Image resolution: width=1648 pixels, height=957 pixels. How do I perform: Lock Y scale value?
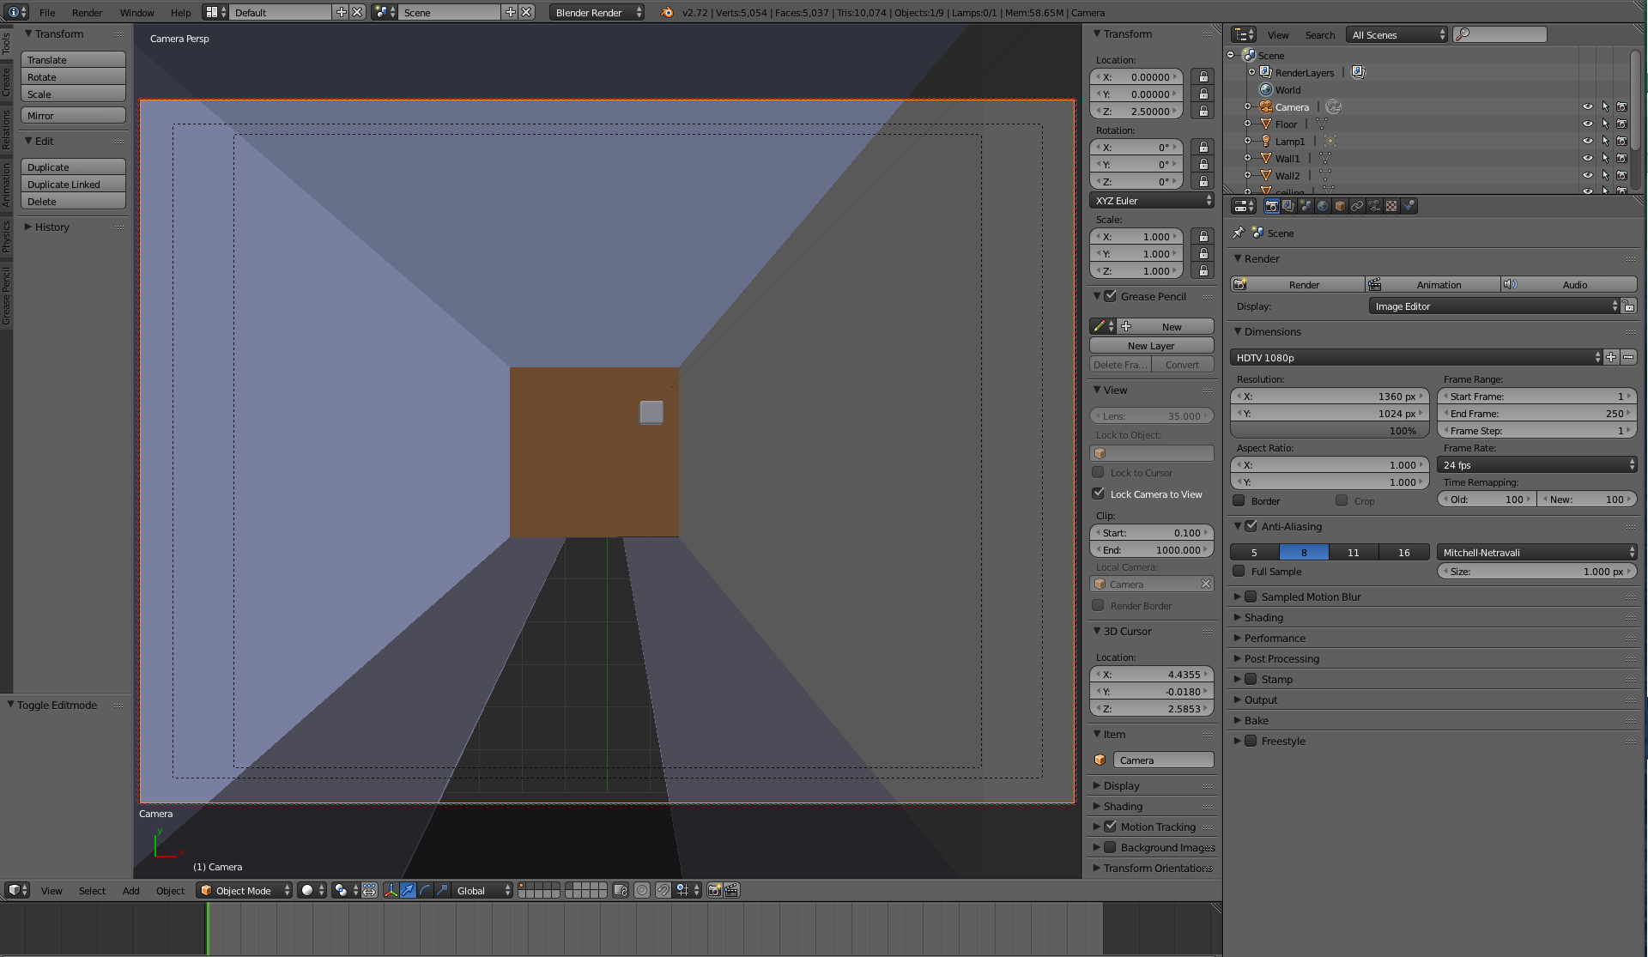1203,254
